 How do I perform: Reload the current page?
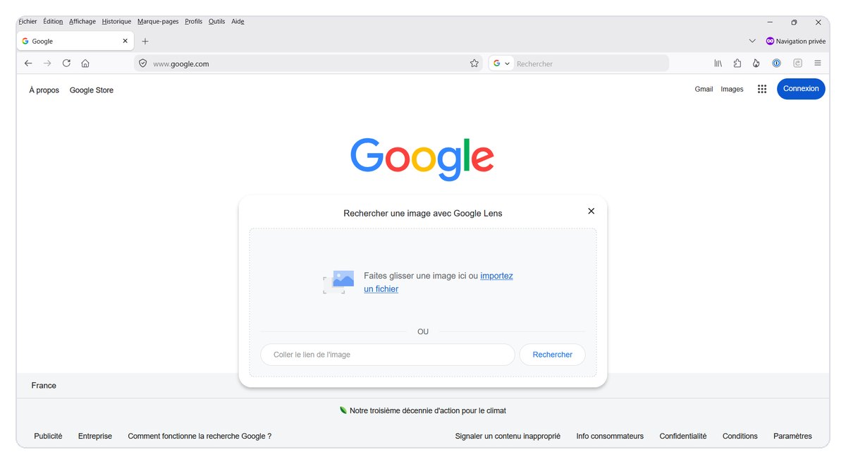point(66,63)
